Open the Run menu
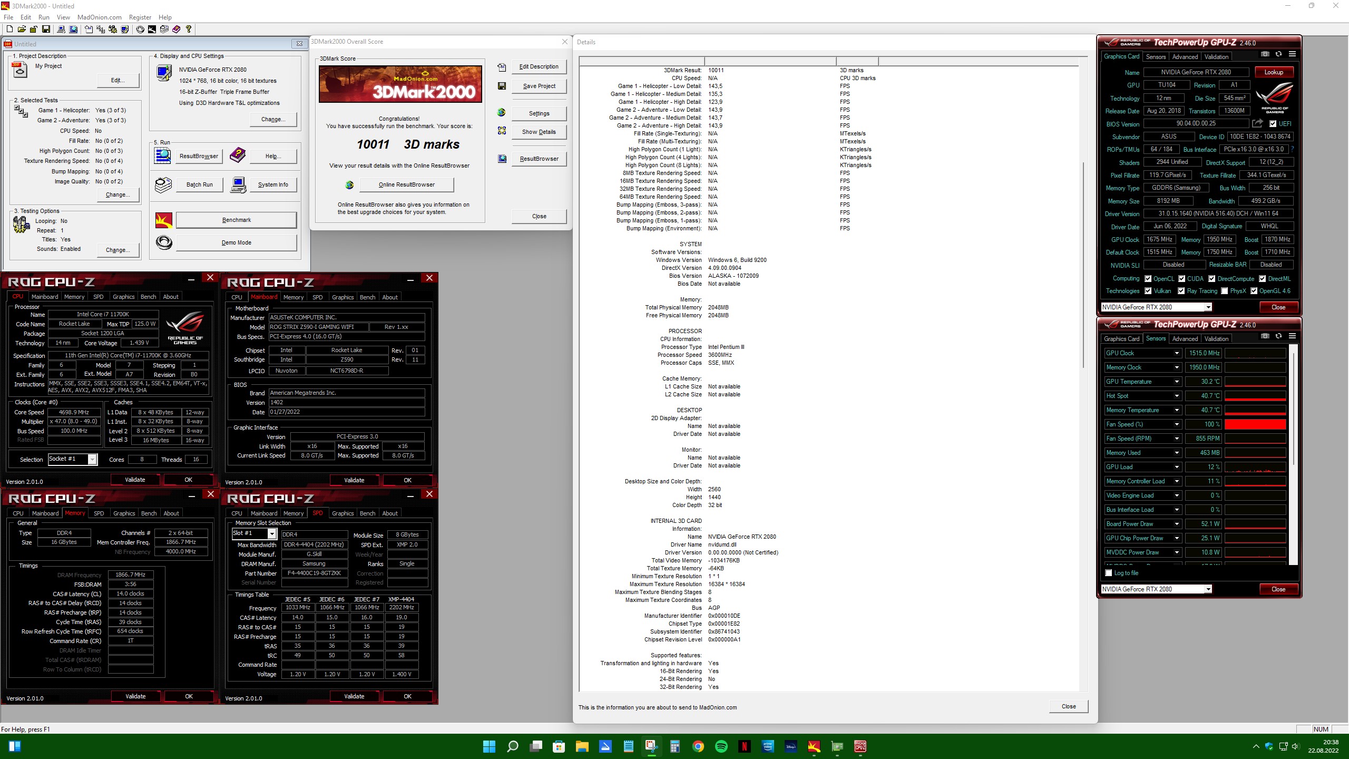Image resolution: width=1349 pixels, height=759 pixels. pyautogui.click(x=44, y=17)
